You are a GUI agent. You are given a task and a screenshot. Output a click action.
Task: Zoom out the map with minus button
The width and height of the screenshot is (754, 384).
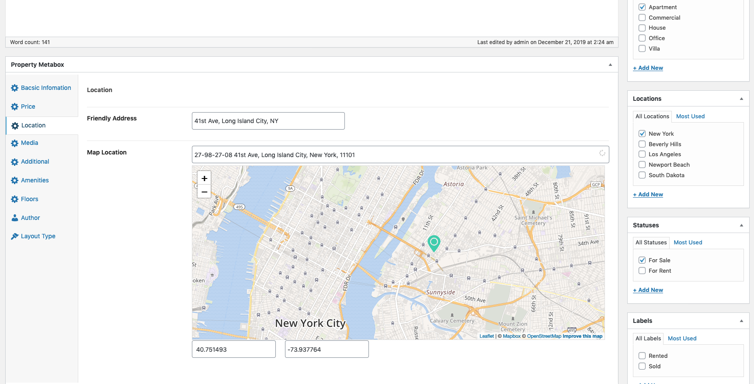pyautogui.click(x=204, y=192)
